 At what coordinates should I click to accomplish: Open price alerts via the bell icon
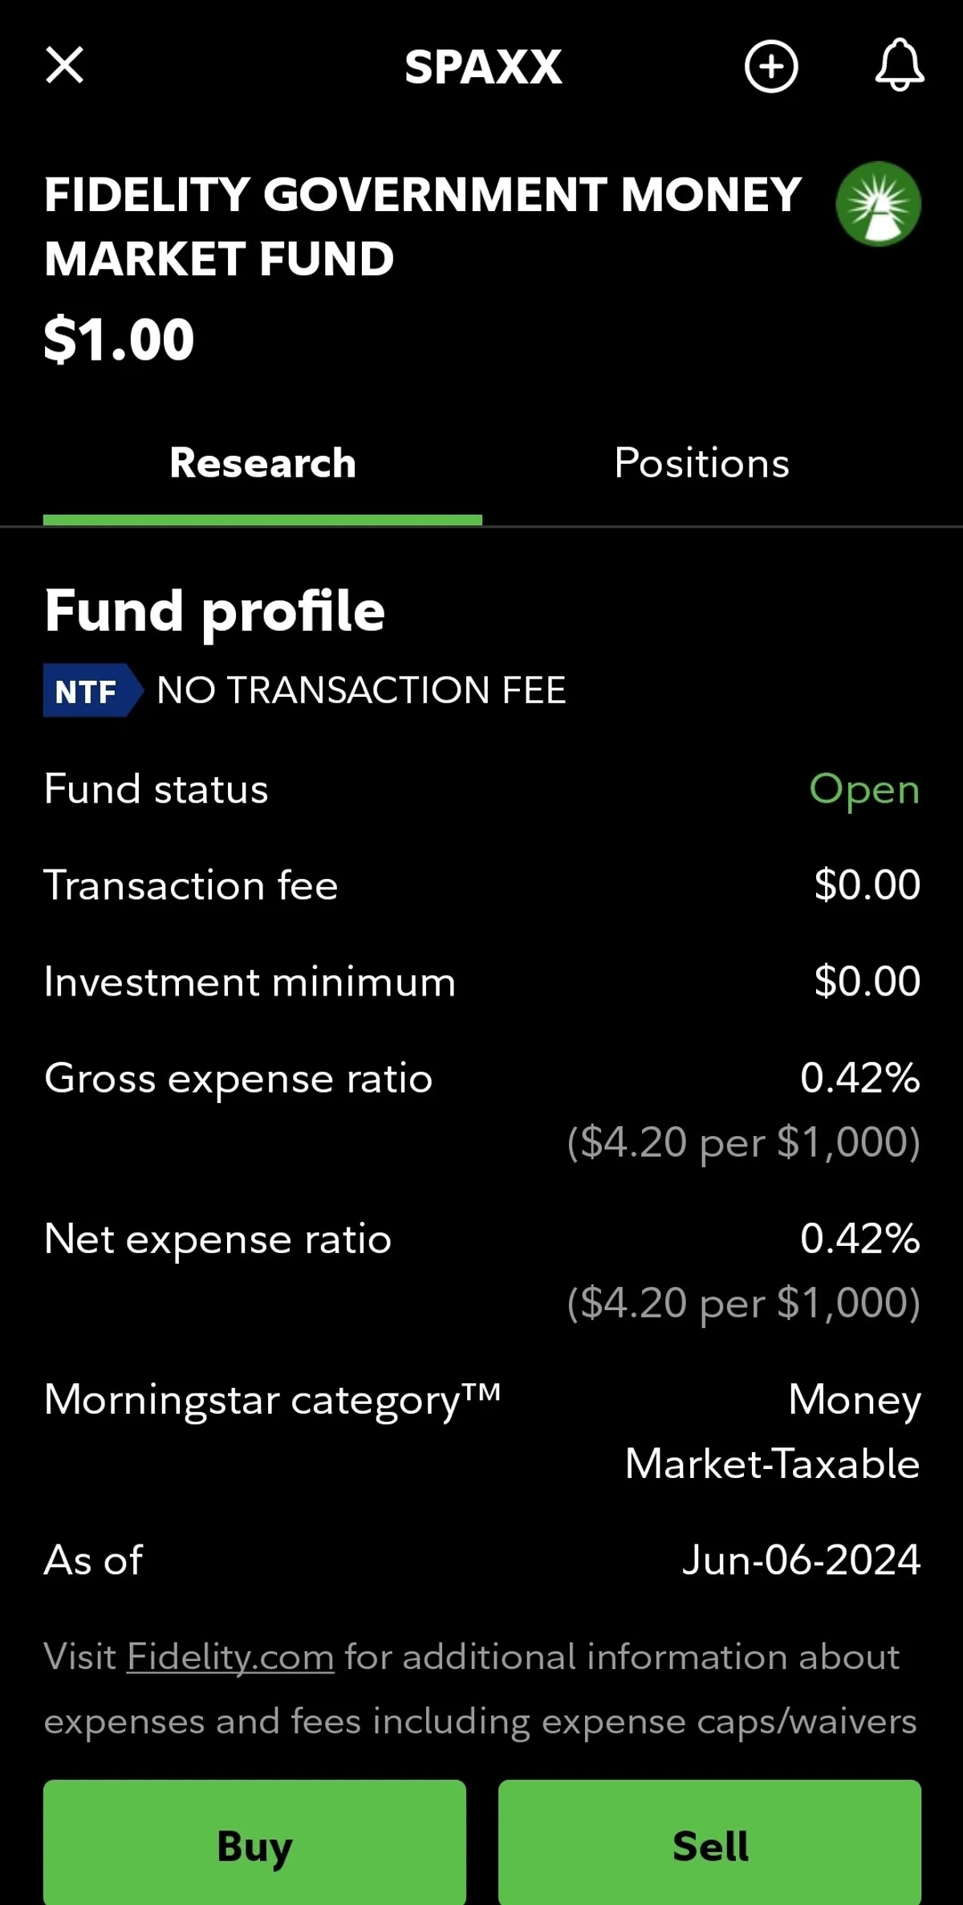point(899,65)
